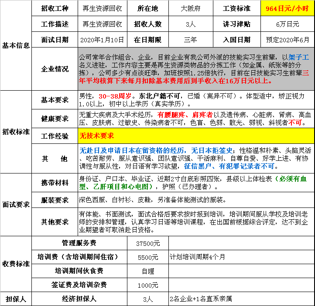The height and width of the screenshot is (306, 315).
Task: Click the 在日期限 label cell
Action: pyautogui.click(x=148, y=40)
